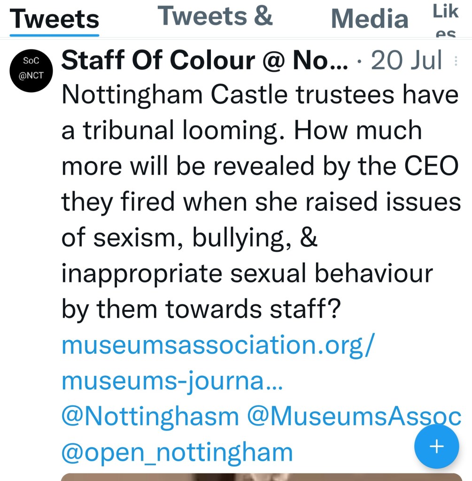Follow the museumsassociation.org link
472x481 pixels.
(x=218, y=345)
